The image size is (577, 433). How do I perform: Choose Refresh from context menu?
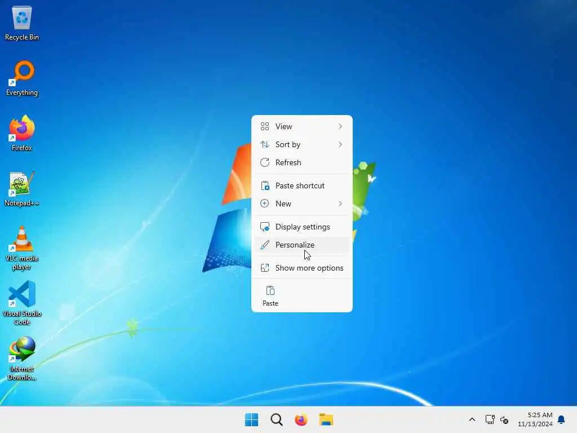(302, 162)
